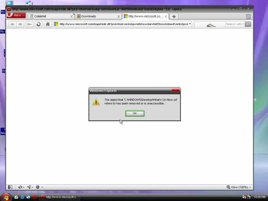
Task: Click the Search with field
Action: pos(235,24)
